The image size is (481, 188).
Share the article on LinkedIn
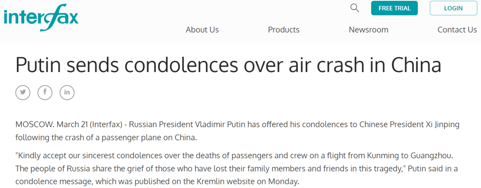tap(67, 92)
